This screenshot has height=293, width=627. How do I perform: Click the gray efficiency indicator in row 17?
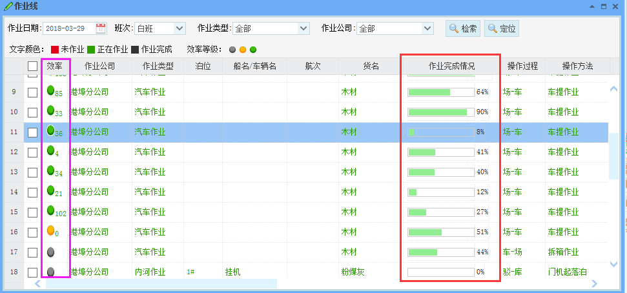point(50,252)
